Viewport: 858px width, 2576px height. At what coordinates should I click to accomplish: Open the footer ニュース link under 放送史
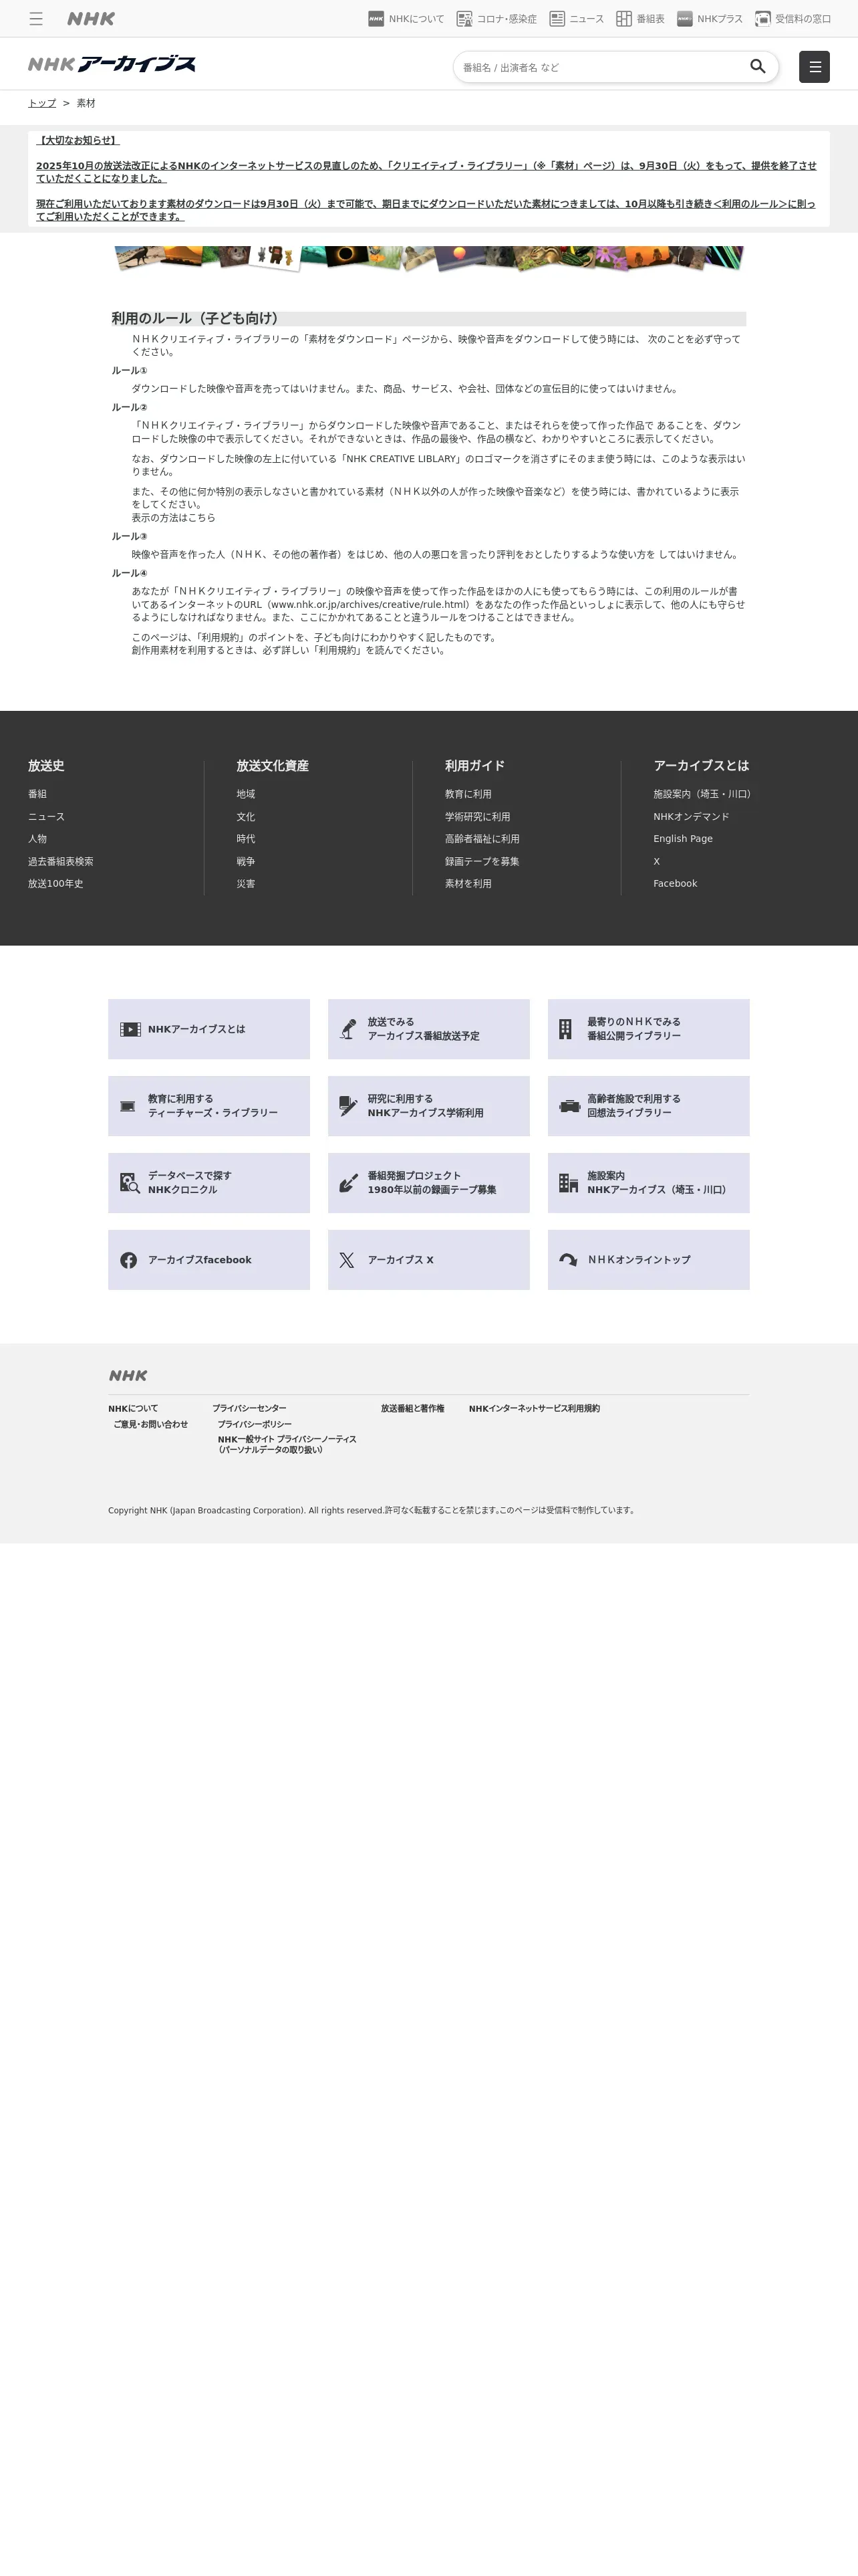tap(46, 817)
